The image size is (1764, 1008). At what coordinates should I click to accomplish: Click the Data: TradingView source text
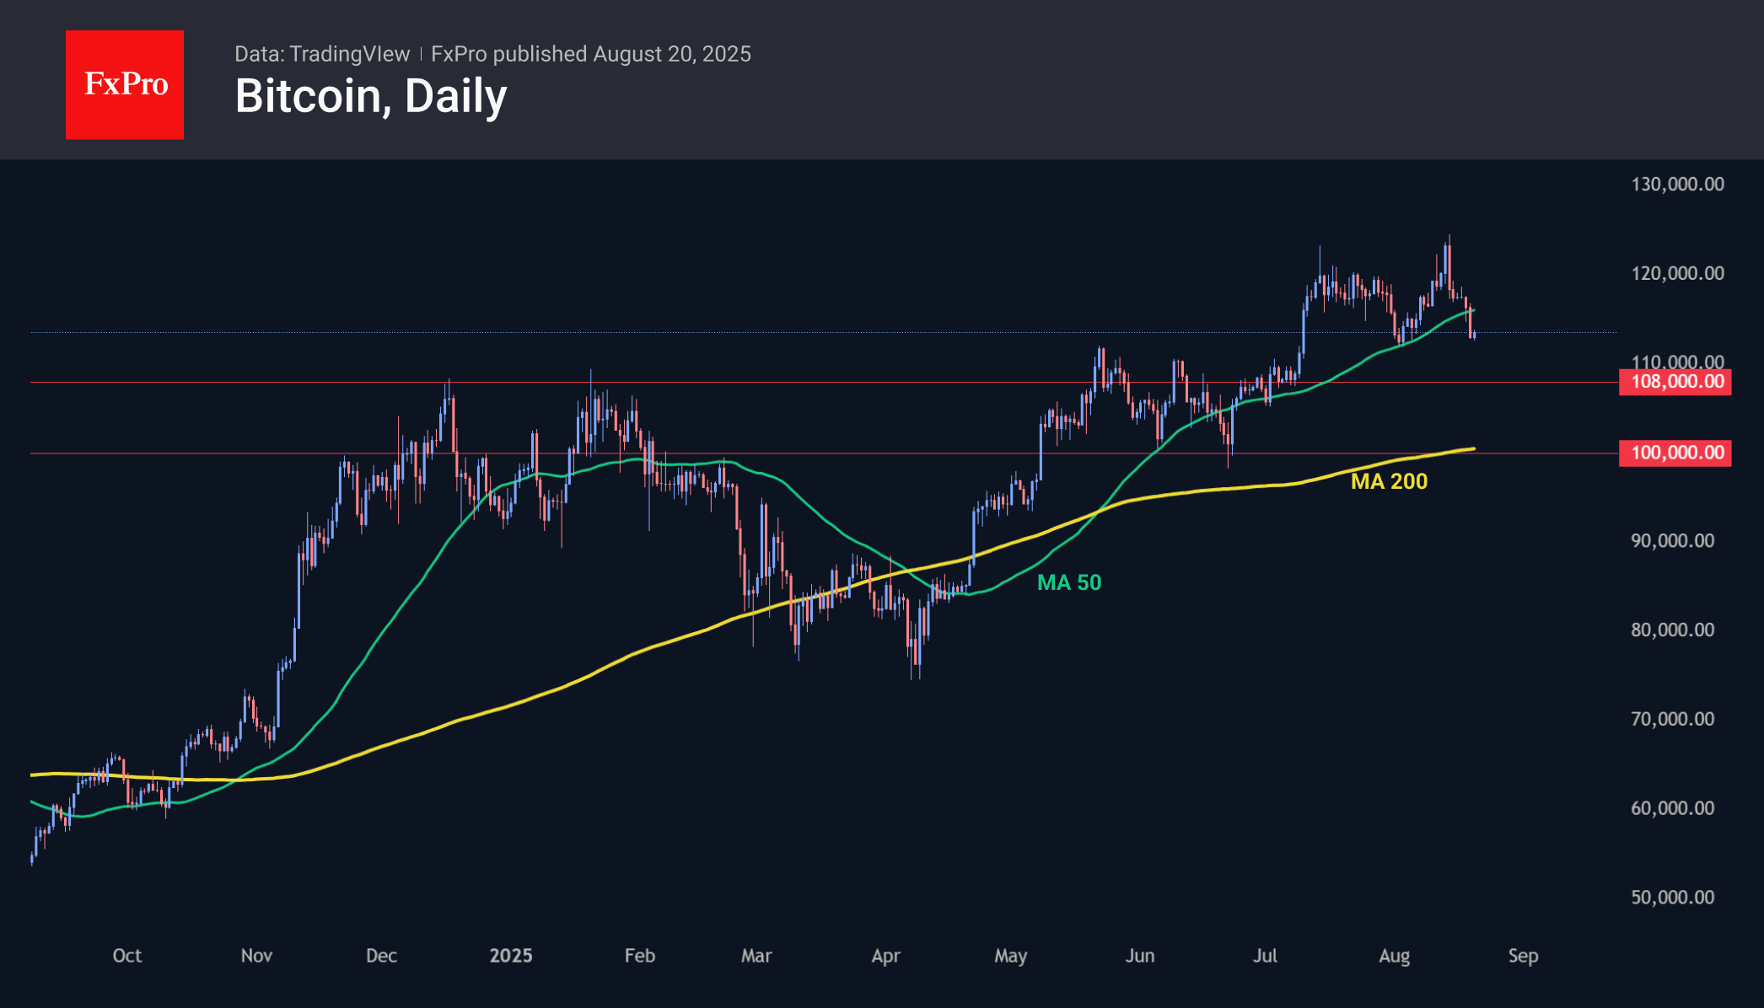click(x=322, y=54)
